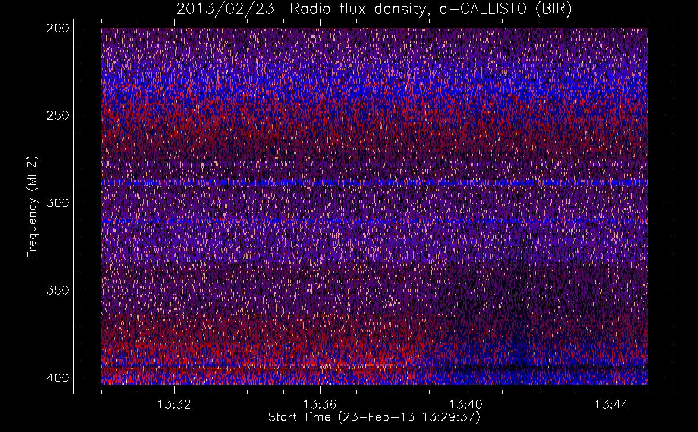The width and height of the screenshot is (698, 432).
Task: Click the 400 frequency tick label
Action: click(x=57, y=378)
